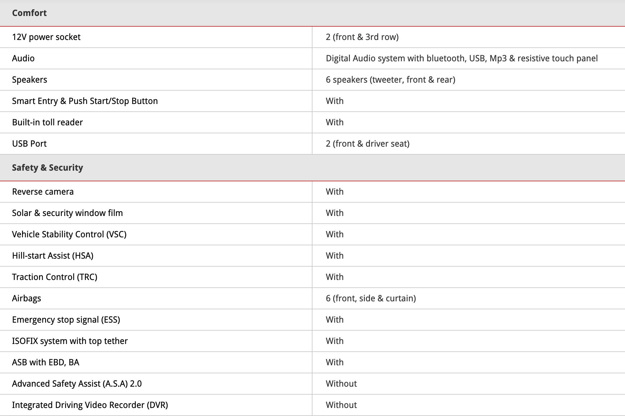Screen dimensions: 625x416
Task: Click the Comfort section header
Action: [29, 13]
